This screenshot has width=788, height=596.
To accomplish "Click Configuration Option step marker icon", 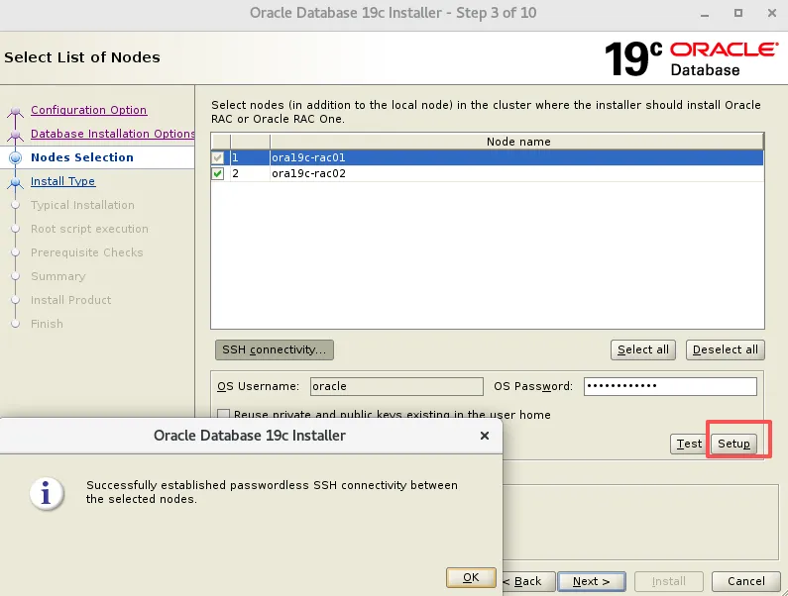I will pos(16,111).
